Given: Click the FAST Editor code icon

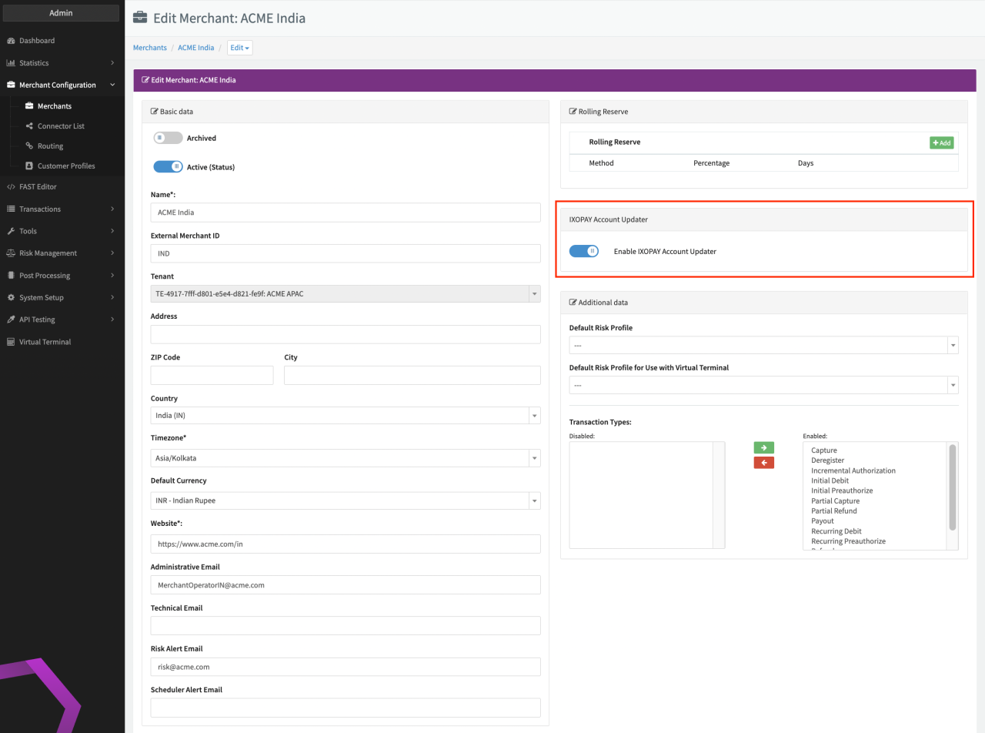Looking at the screenshot, I should coord(12,187).
